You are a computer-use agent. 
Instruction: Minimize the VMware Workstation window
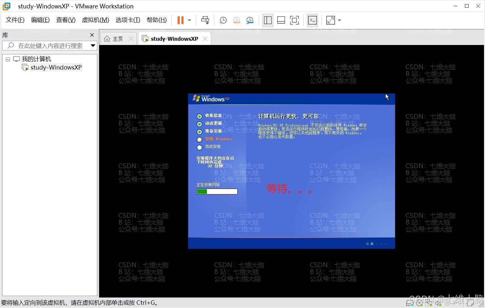(456, 6)
